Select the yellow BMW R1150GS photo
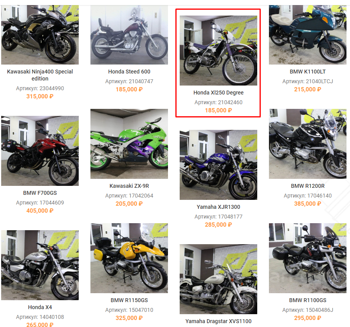Image resolution: width=350 pixels, height=327 pixels. [x=129, y=258]
